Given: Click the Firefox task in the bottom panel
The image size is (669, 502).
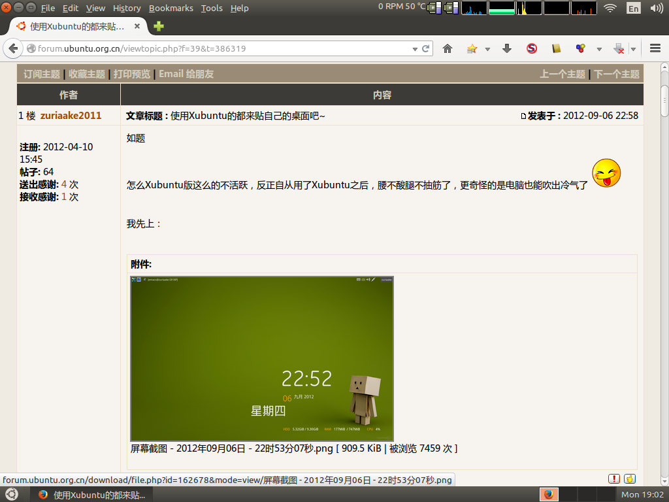Looking at the screenshot, I should [91, 494].
